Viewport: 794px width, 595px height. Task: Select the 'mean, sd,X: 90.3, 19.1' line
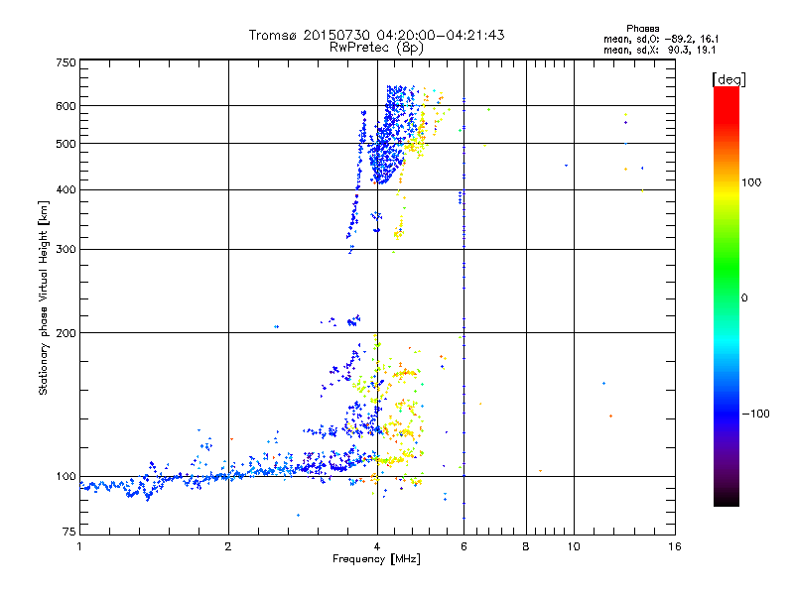659,50
